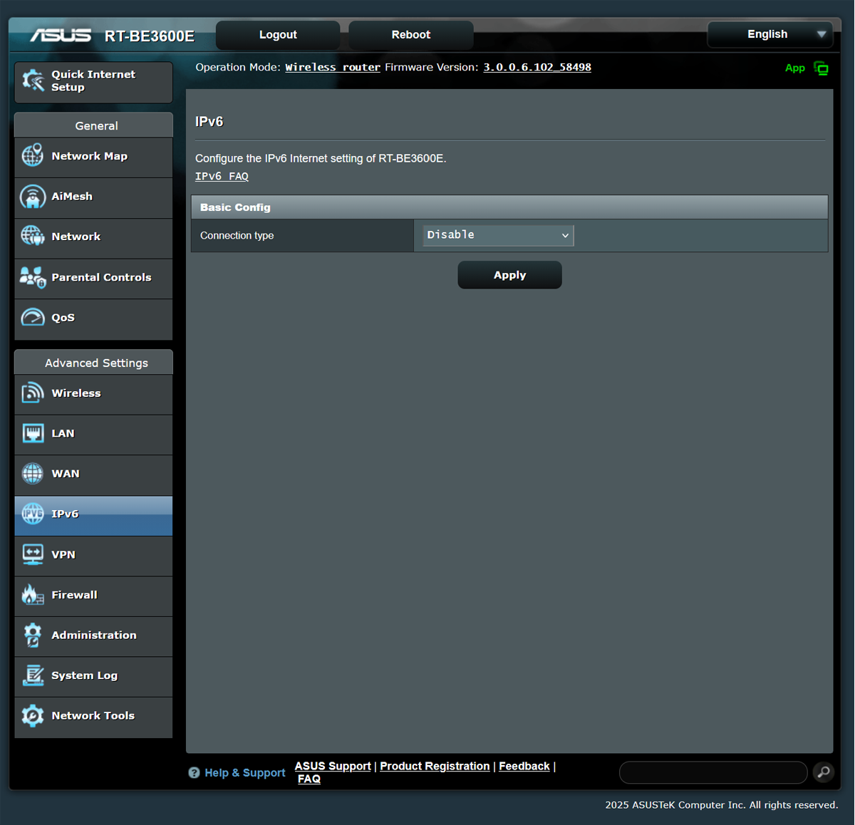Open the Feedback link
855x825 pixels.
(x=524, y=766)
